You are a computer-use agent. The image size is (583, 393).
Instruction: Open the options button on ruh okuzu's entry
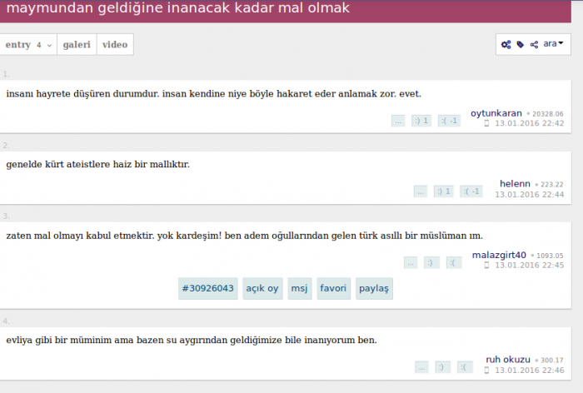pos(421,367)
